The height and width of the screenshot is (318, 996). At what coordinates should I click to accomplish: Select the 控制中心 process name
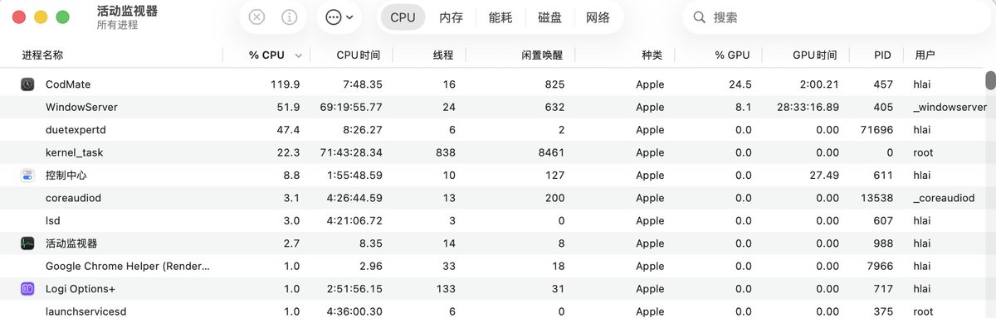coord(66,176)
